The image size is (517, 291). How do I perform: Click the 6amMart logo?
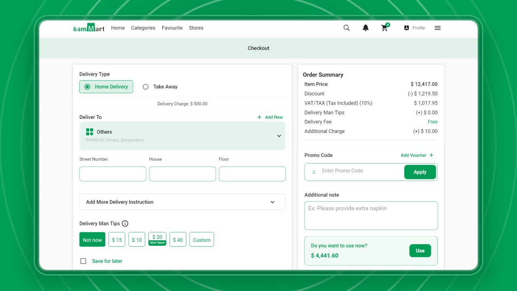(x=89, y=27)
